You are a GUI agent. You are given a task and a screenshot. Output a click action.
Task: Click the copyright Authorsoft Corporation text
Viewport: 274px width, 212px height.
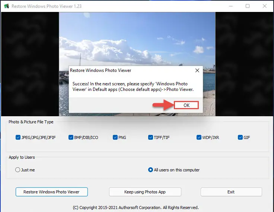click(x=136, y=208)
